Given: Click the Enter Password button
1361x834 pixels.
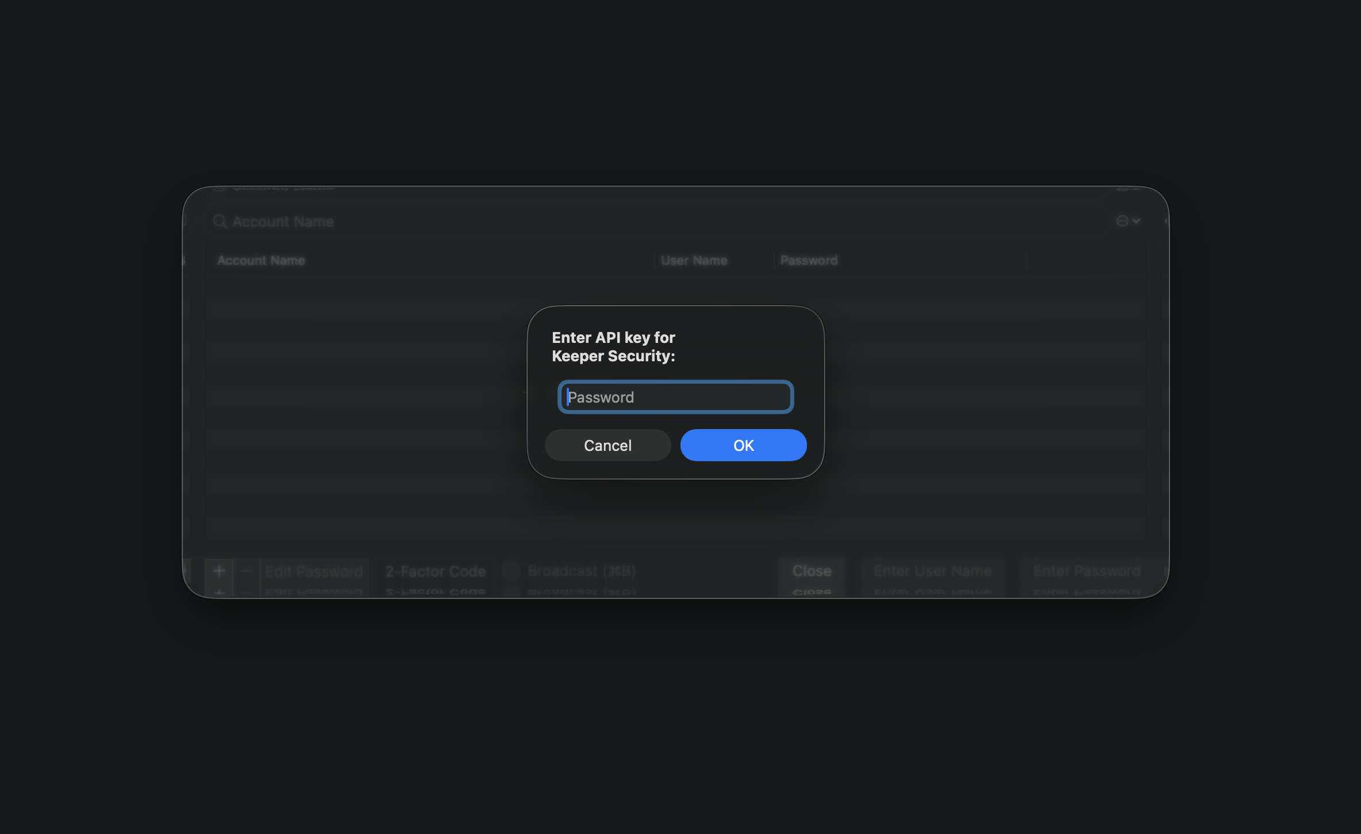Looking at the screenshot, I should pos(1086,571).
